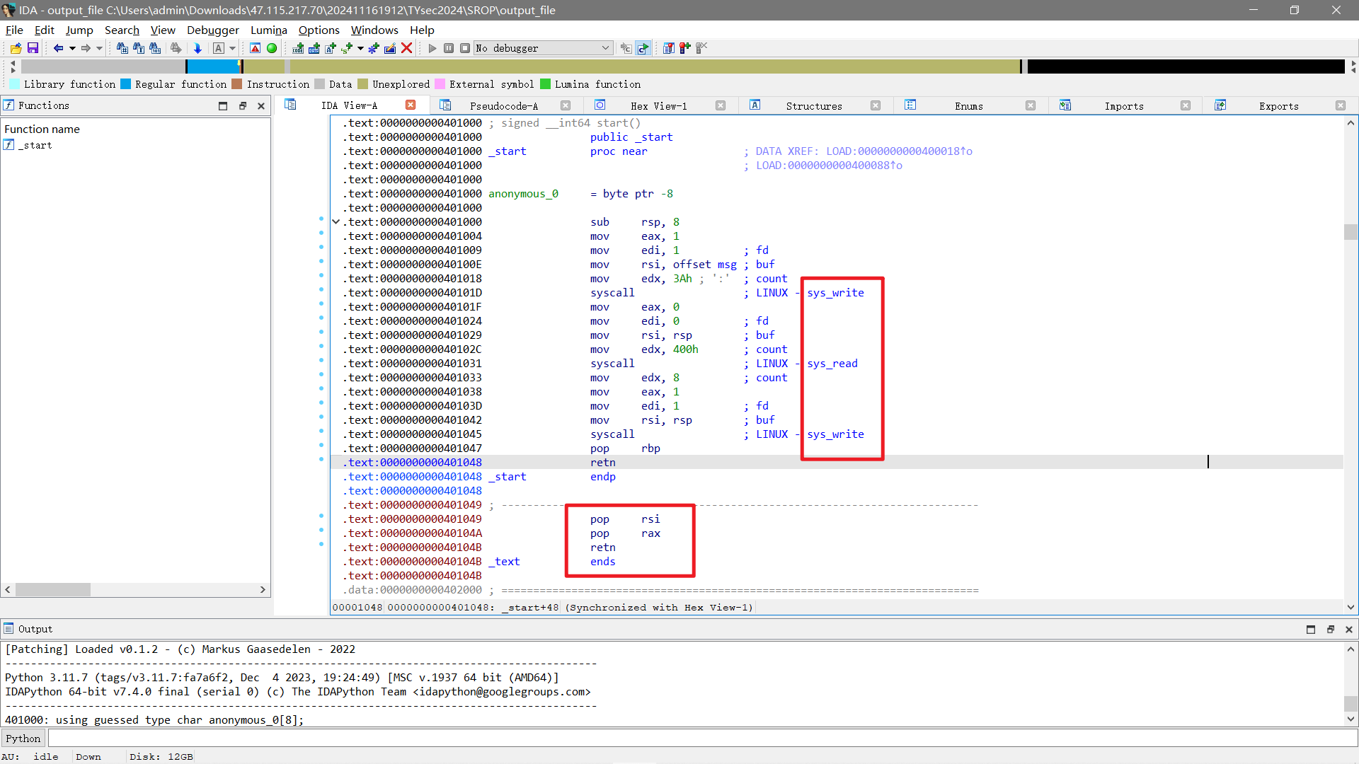Image resolution: width=1359 pixels, height=764 pixels.
Task: Switch to the Structures tab
Action: (x=814, y=106)
